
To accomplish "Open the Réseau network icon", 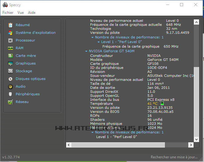I will click(10, 102).
